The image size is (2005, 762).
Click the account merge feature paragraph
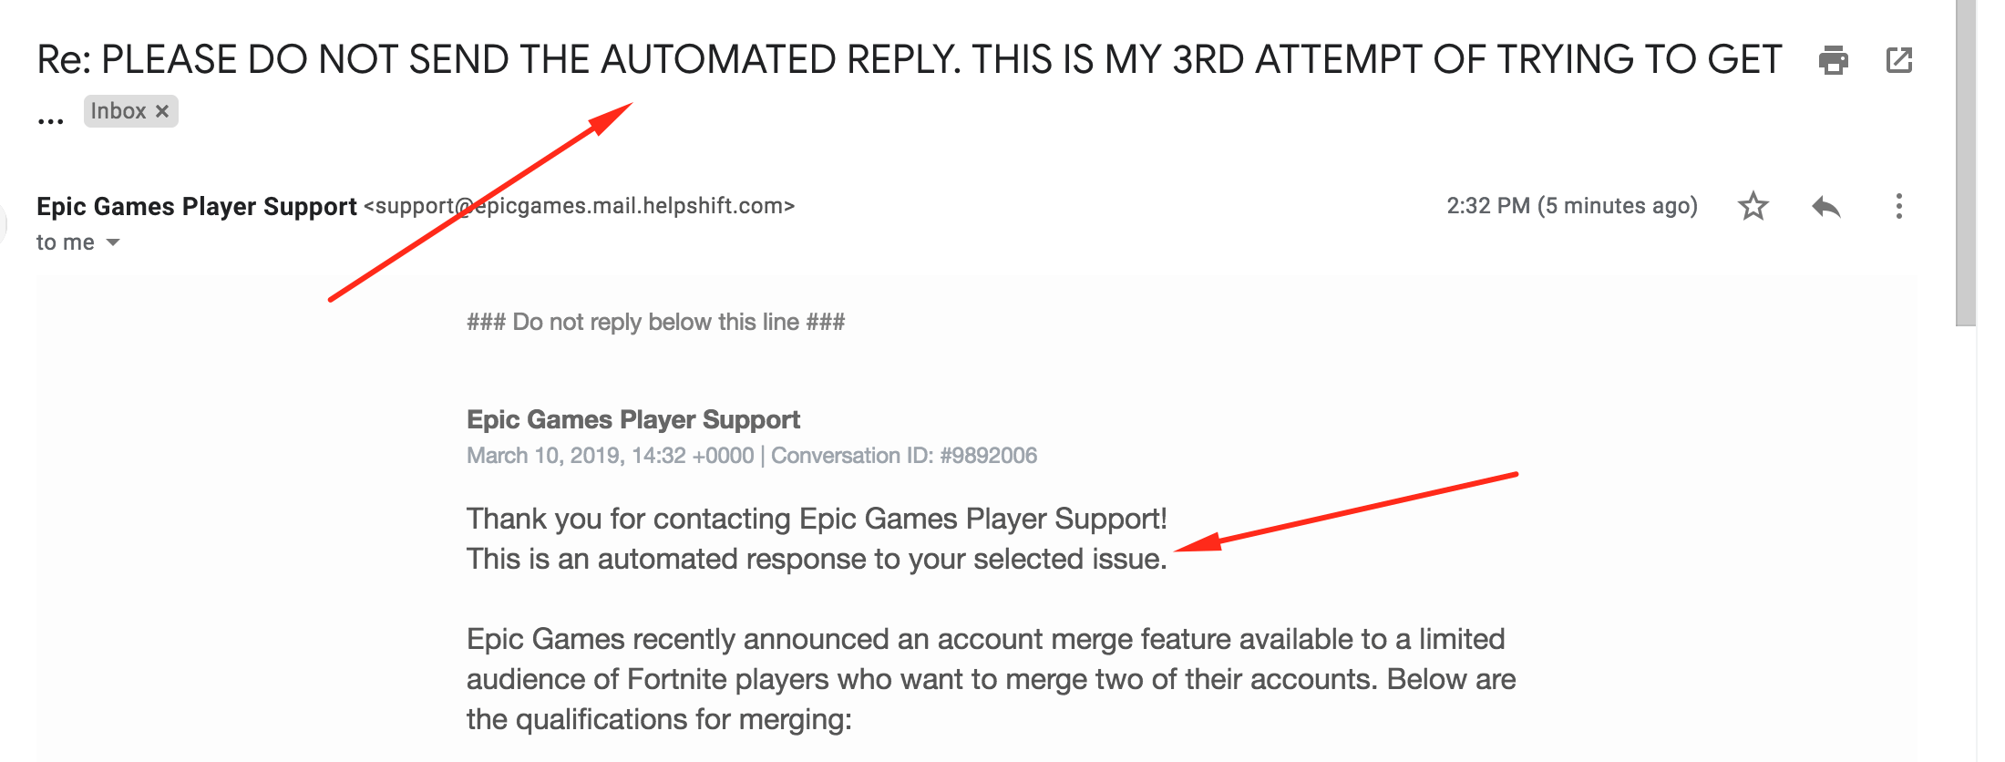point(991,679)
